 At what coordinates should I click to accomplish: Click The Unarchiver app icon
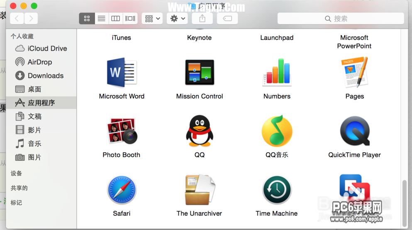(x=200, y=190)
